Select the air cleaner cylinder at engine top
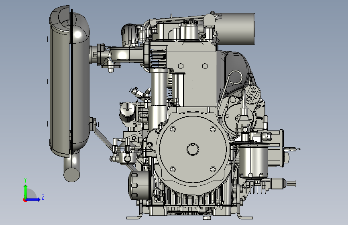Screen dimensions: 348x225 [x=234, y=29]
